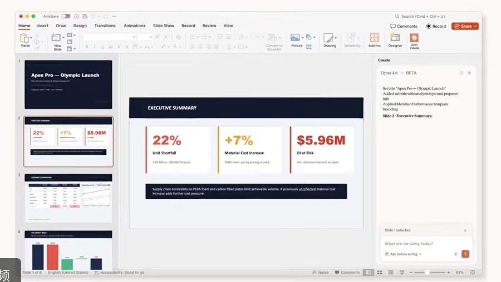Add an attachment with the plus icon in Claude
This screenshot has height=282, width=501.
coord(455,254)
